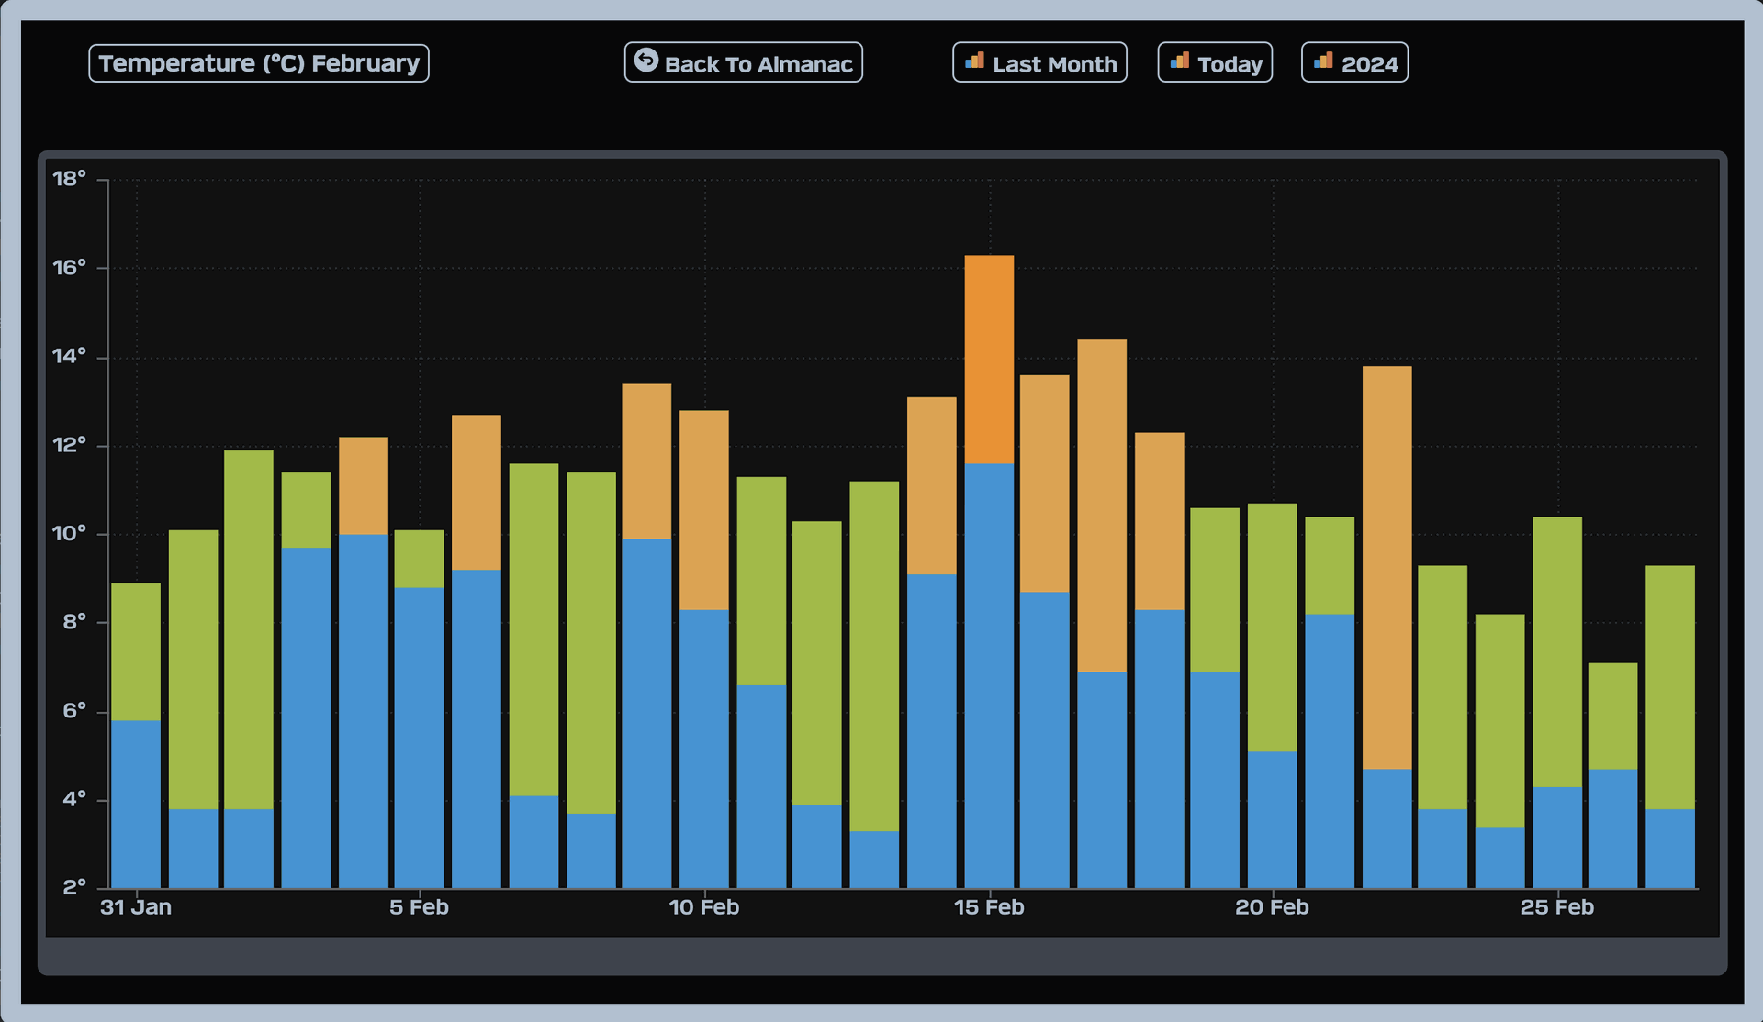Switch to Today's temperature view

1215,63
